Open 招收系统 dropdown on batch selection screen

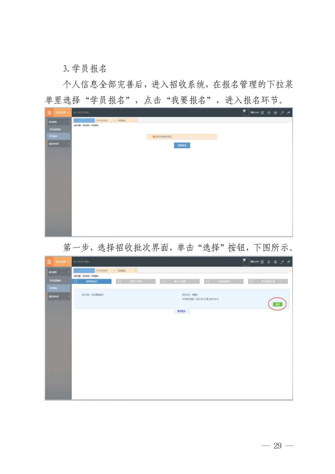(x=62, y=262)
